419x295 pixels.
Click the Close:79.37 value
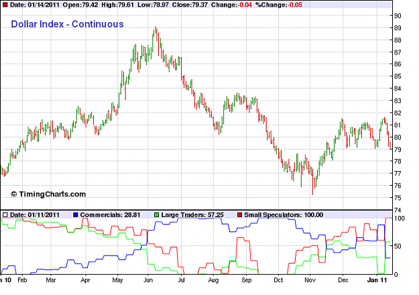tap(190, 5)
